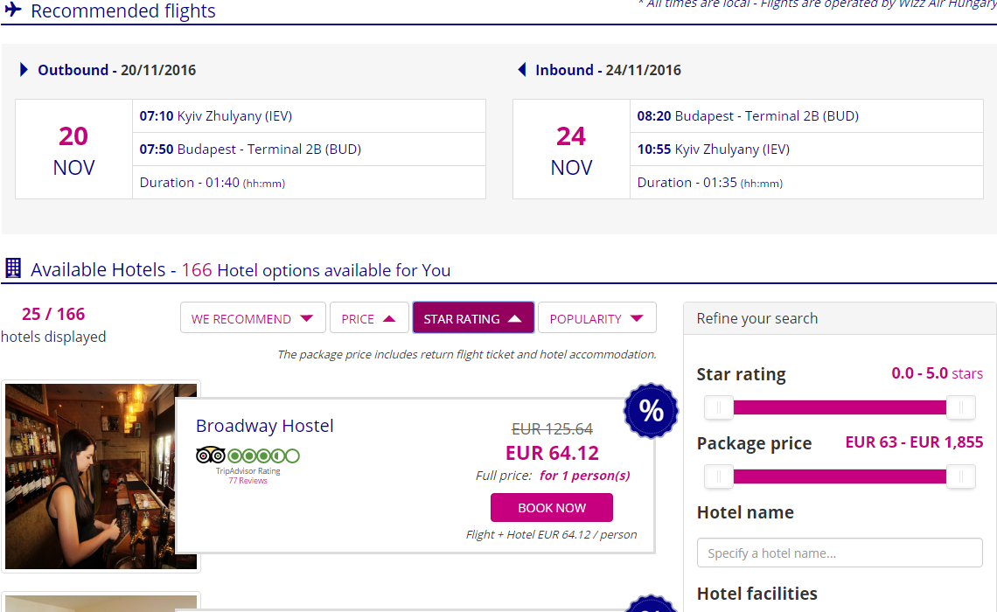Click the hotel name search field
Viewport: 997px width, 612px height.
[840, 553]
